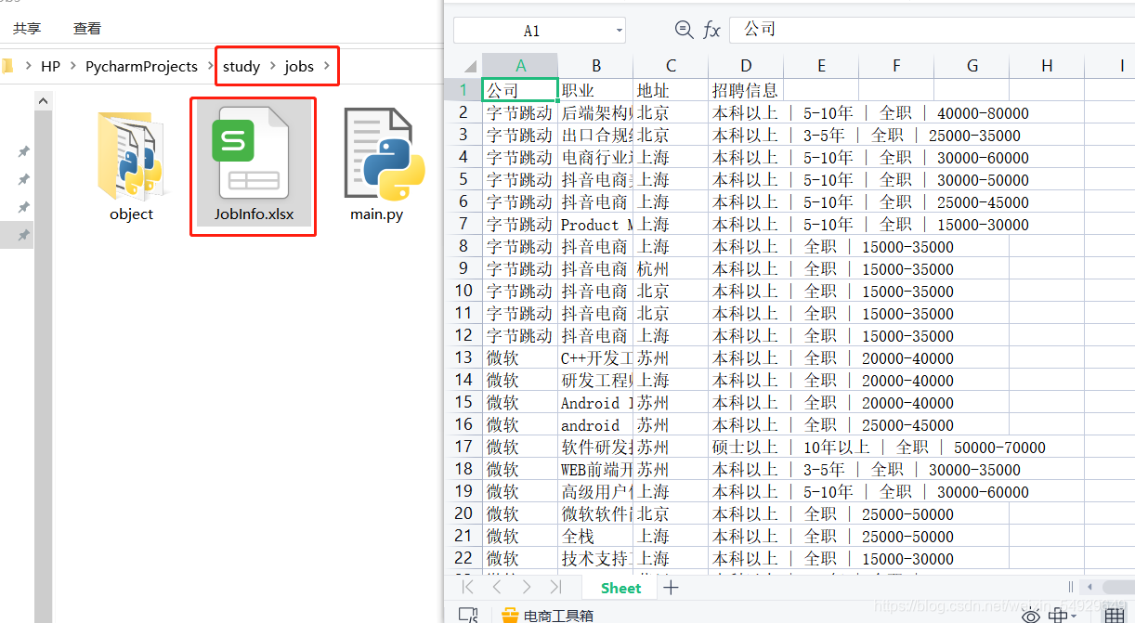The image size is (1135, 623).
Task: Expand chevron between HP and PycharmProjects
Action: [x=72, y=67]
